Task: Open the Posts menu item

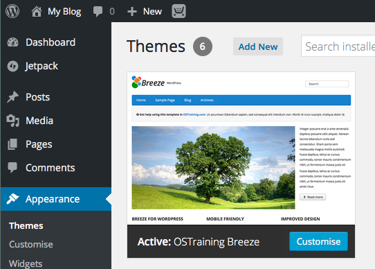Action: [38, 97]
